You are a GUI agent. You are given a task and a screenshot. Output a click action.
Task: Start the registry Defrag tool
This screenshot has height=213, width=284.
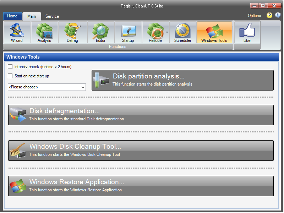click(x=72, y=32)
